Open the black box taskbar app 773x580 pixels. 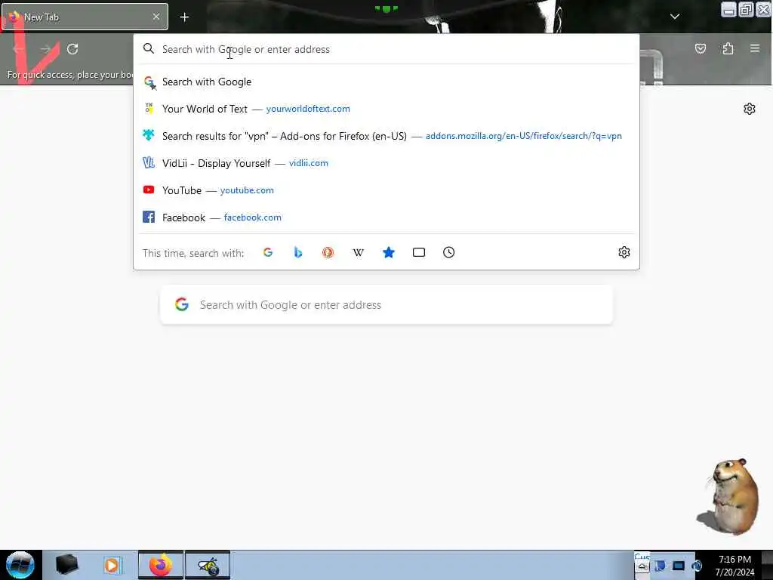click(x=66, y=565)
